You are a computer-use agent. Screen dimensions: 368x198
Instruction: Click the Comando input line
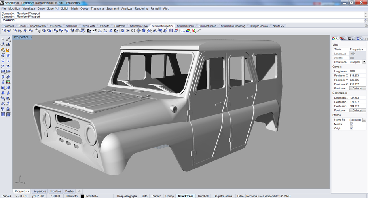[x=182, y=20]
